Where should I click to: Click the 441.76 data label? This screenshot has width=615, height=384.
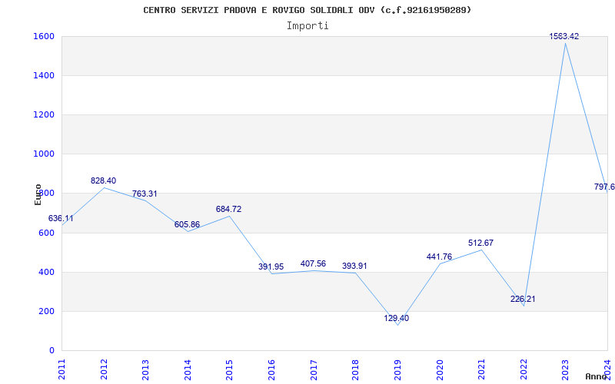(439, 257)
